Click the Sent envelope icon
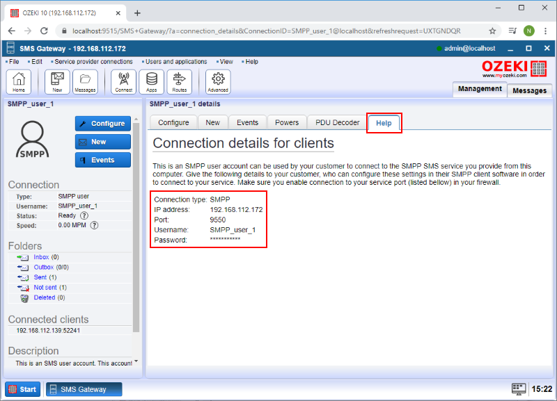The image size is (557, 401). point(23,277)
